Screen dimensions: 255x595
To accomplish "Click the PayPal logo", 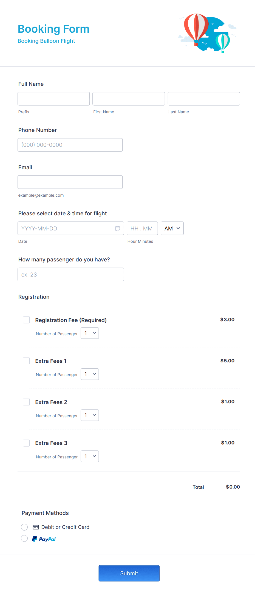I will click(x=44, y=538).
